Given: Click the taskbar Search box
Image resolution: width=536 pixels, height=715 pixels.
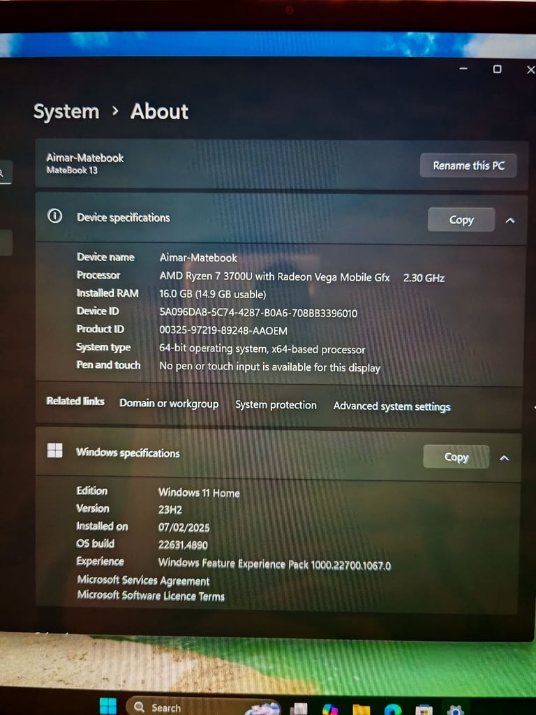Looking at the screenshot, I should pos(203,707).
